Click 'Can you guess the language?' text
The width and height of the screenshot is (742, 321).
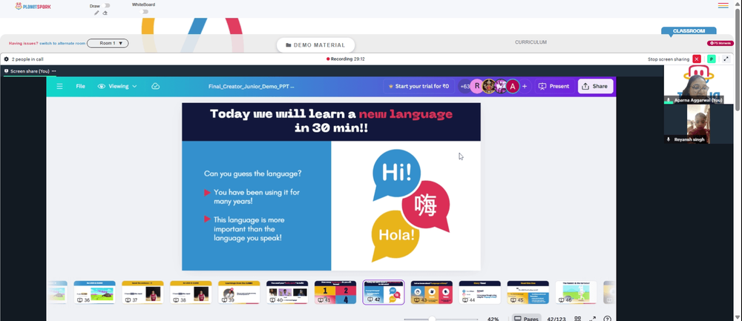click(253, 173)
